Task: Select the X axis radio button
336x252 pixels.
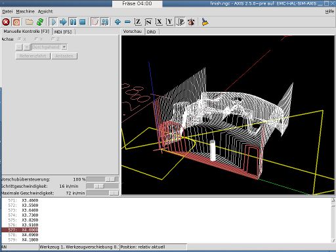Action: pos(21,39)
